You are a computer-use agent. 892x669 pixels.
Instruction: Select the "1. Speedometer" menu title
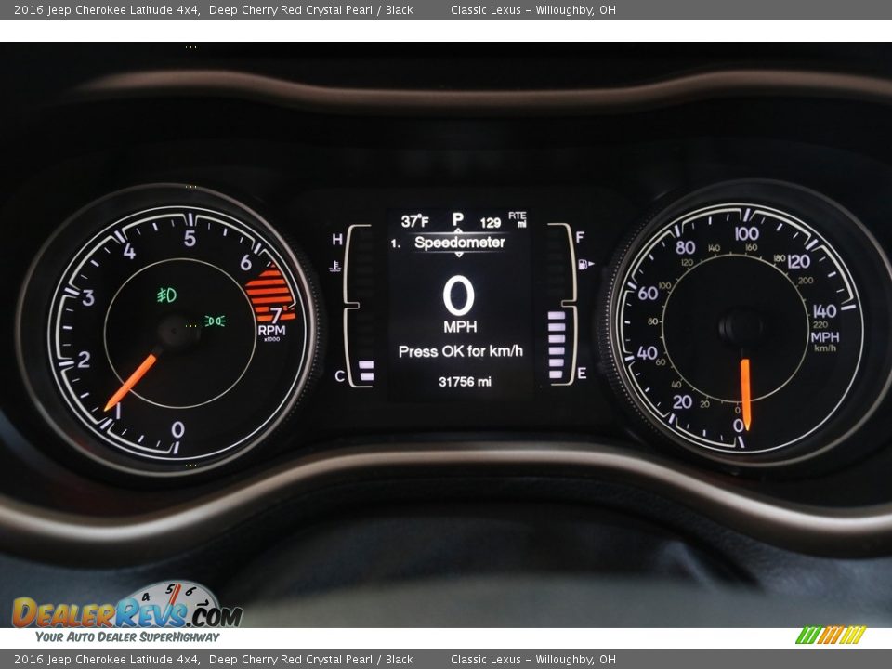(448, 243)
